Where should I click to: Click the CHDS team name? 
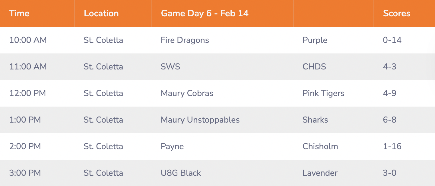click(314, 67)
